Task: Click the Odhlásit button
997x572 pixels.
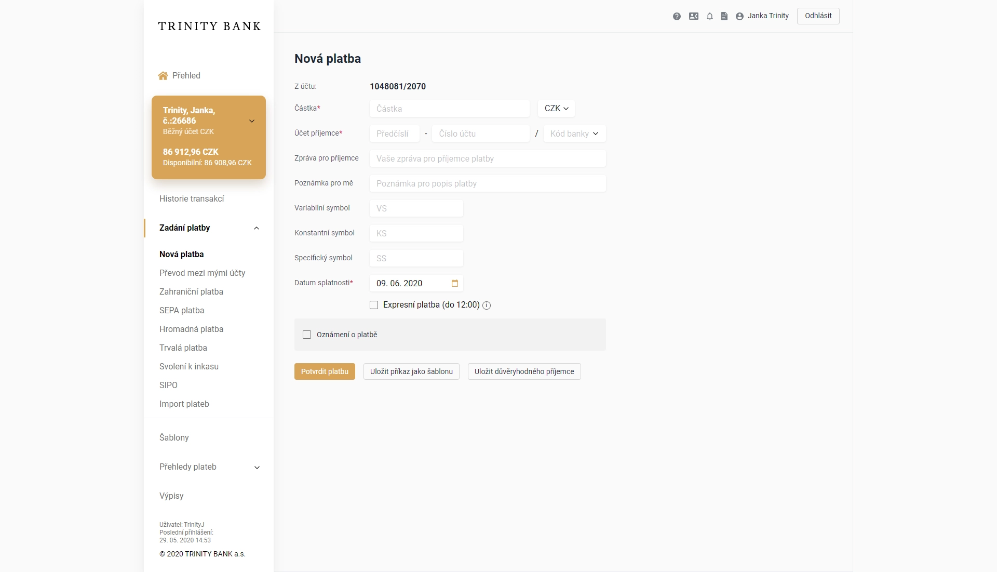Action: point(818,16)
